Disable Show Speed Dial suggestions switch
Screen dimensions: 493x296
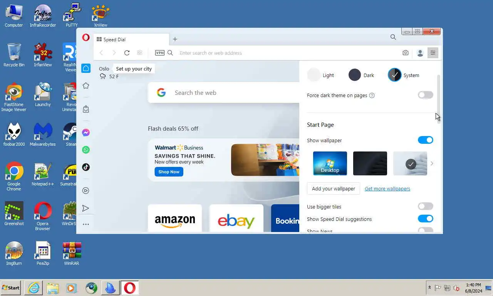(426, 219)
